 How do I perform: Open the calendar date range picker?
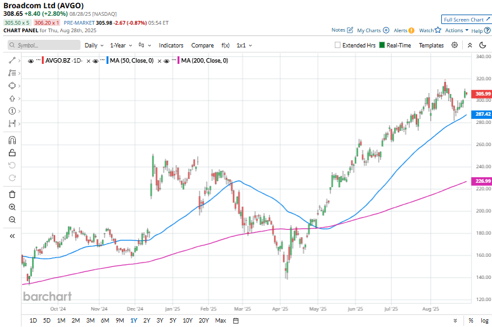point(236,321)
